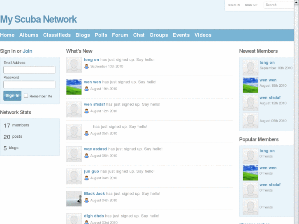The height and width of the screenshot is (224, 299).
Task: Click SIGN UP link at top right
Action: tap(251, 5)
